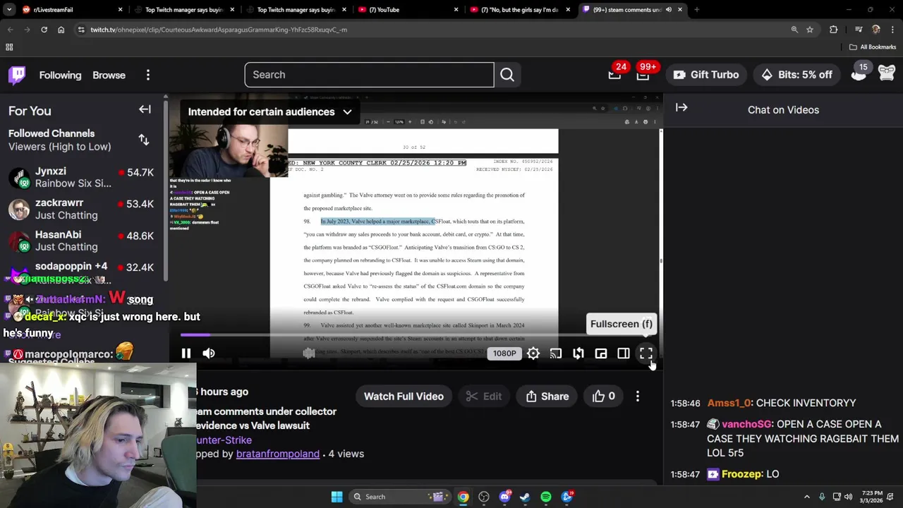Click the Gift Turbo button
The image size is (903, 508).
(706, 75)
